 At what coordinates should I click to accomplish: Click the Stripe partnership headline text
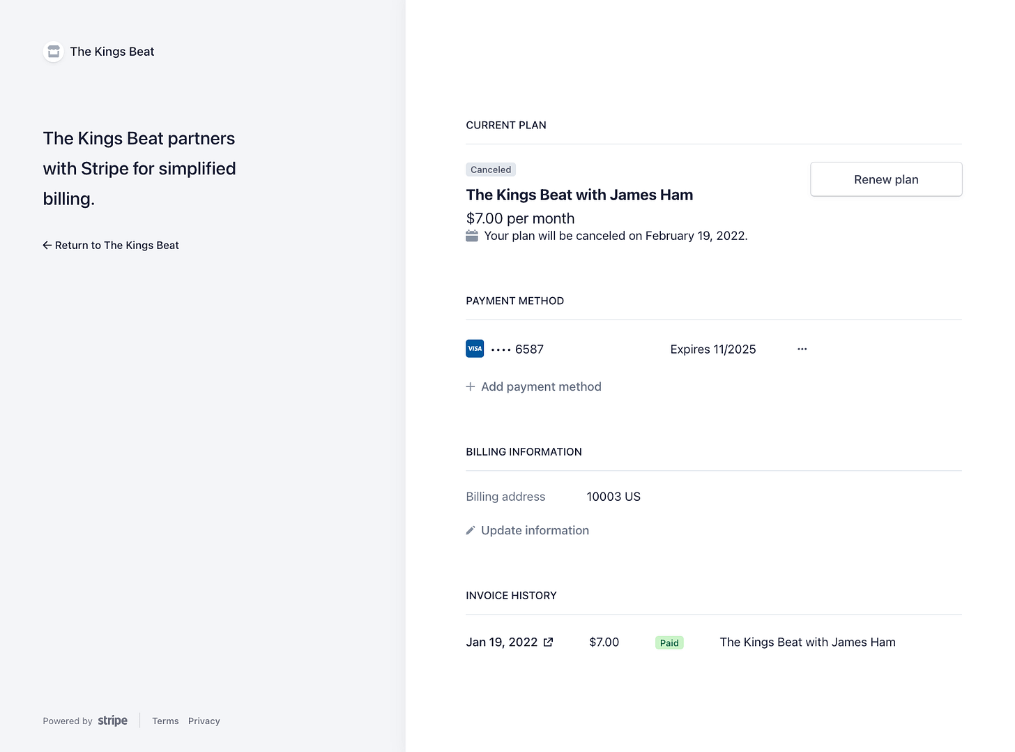click(x=139, y=169)
